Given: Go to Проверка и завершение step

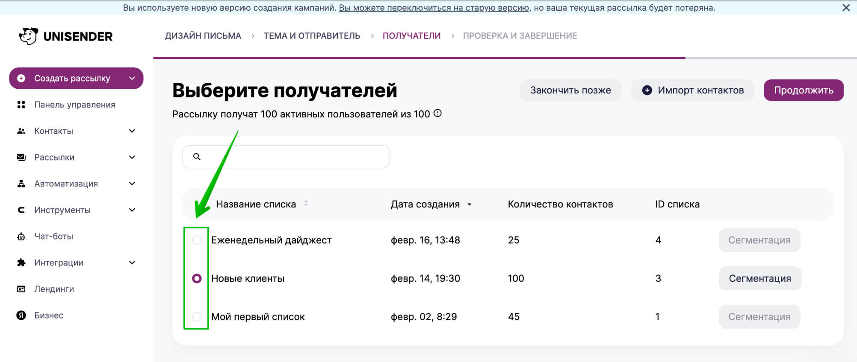Looking at the screenshot, I should click(x=520, y=36).
